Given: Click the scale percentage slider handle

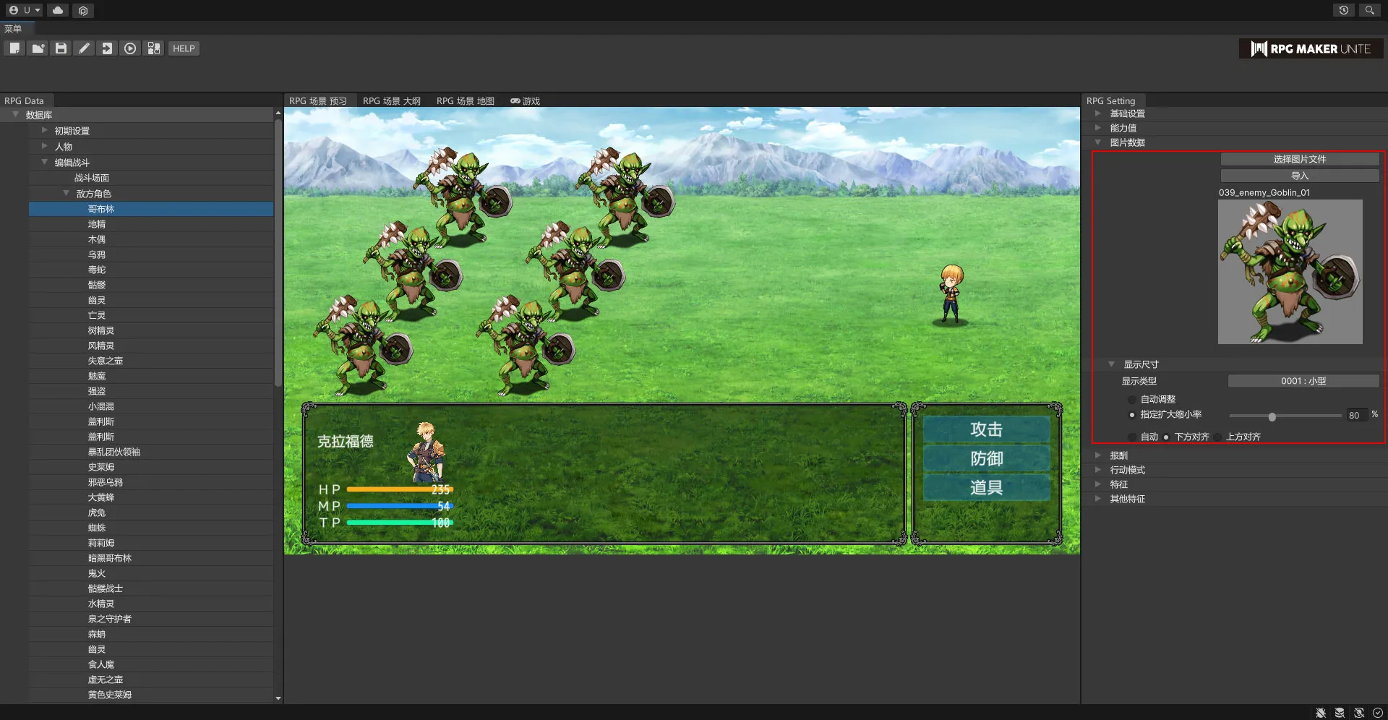Looking at the screenshot, I should 1272,416.
